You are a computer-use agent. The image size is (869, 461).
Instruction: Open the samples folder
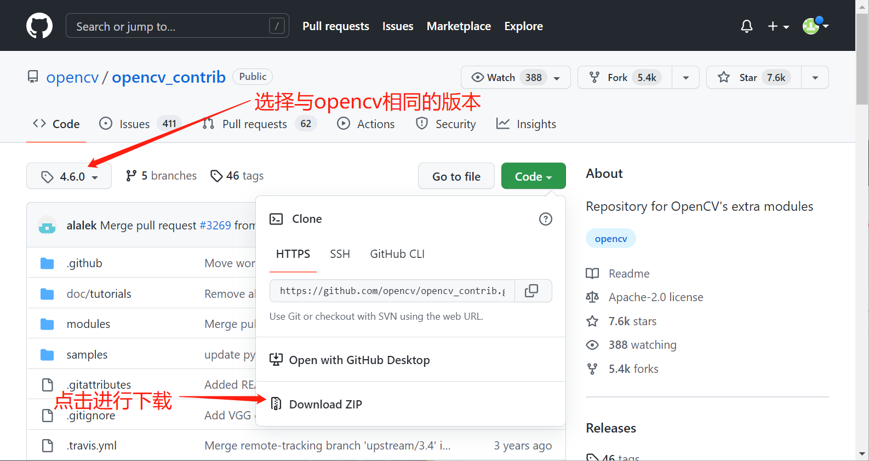tap(87, 355)
